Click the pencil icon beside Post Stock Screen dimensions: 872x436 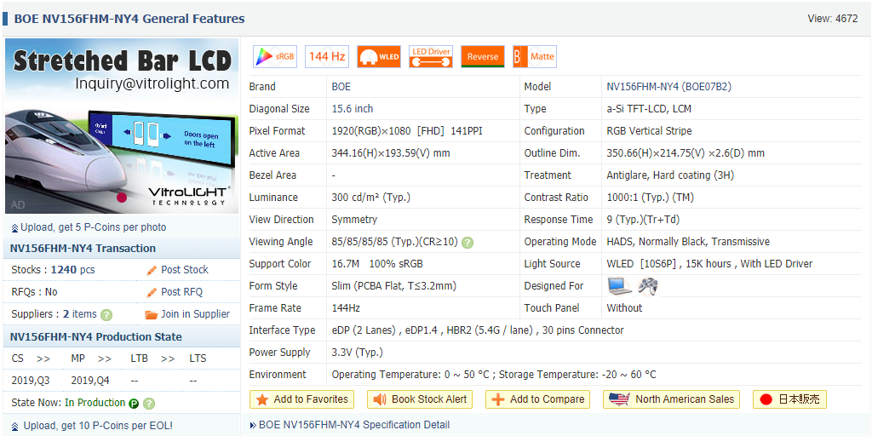(x=152, y=270)
